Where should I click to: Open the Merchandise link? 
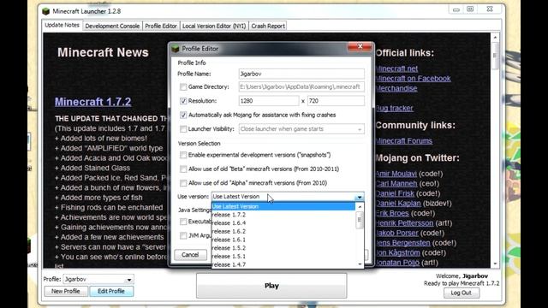[x=396, y=88]
